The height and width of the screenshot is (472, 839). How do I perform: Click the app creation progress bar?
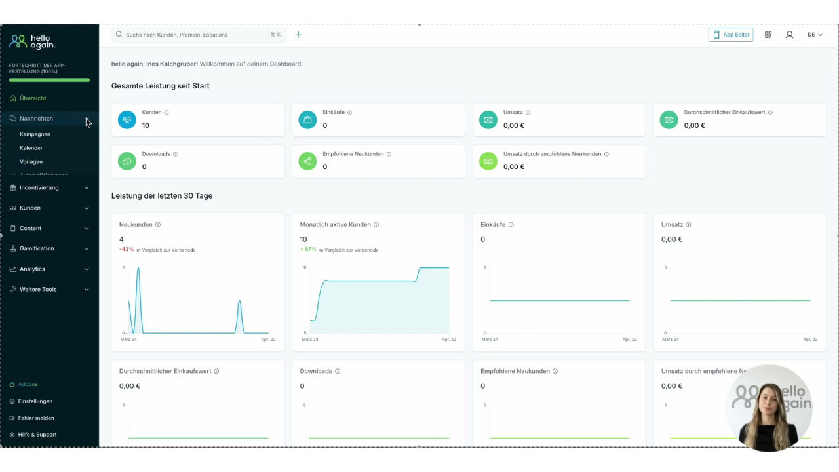tap(50, 80)
